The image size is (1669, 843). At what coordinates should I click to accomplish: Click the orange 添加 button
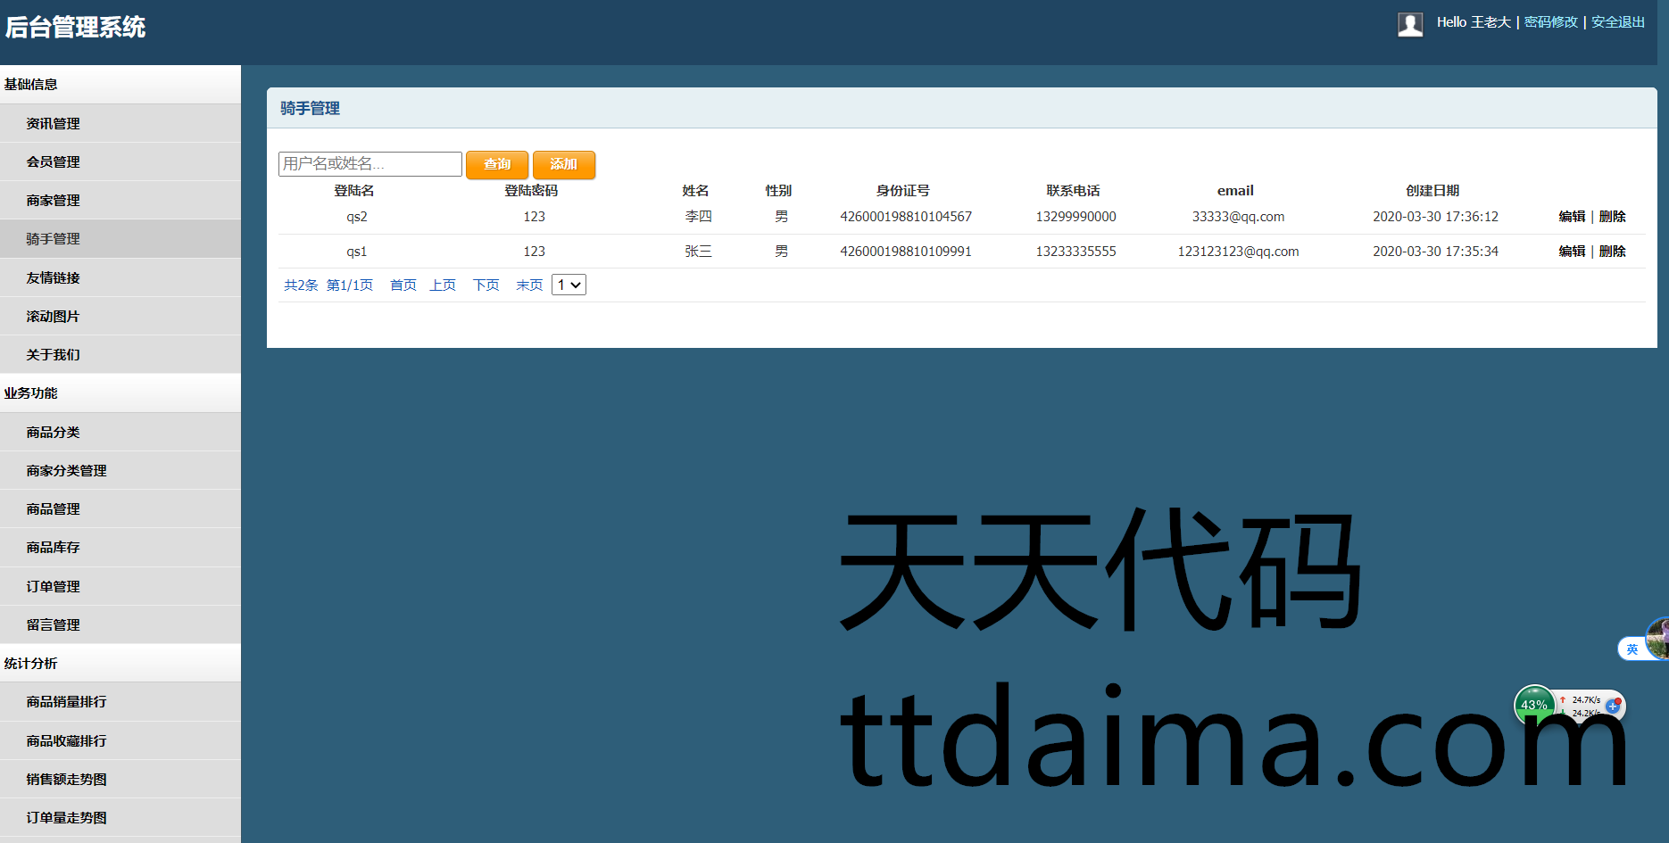[563, 164]
